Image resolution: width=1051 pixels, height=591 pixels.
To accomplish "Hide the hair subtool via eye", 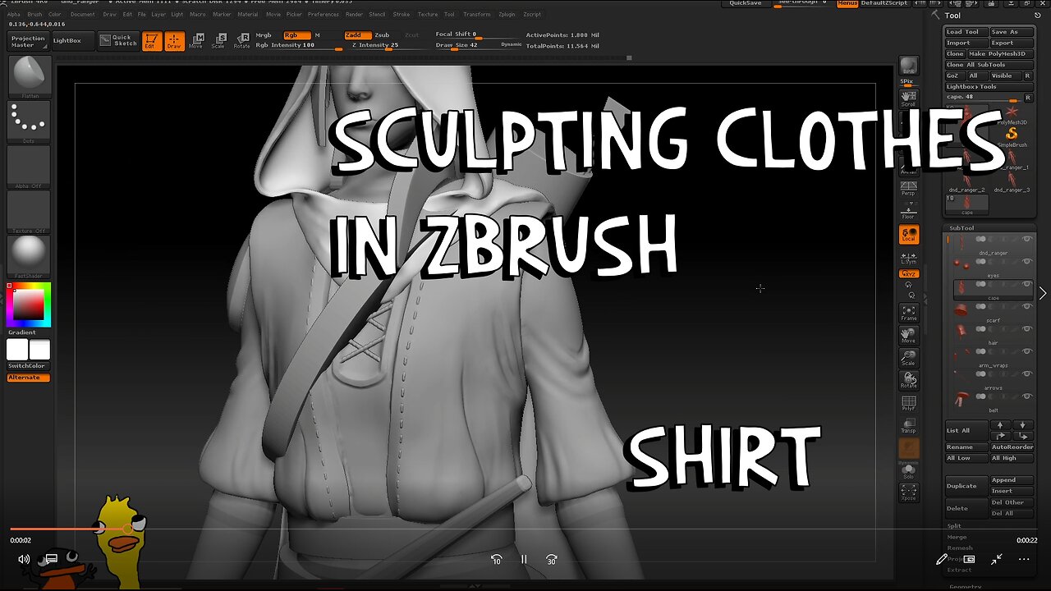I will coord(1026,329).
